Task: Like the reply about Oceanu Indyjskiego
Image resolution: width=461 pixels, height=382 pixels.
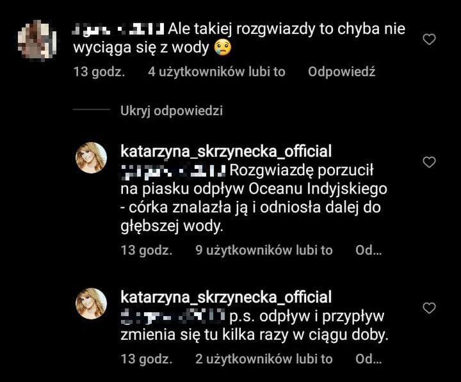Action: click(x=429, y=162)
